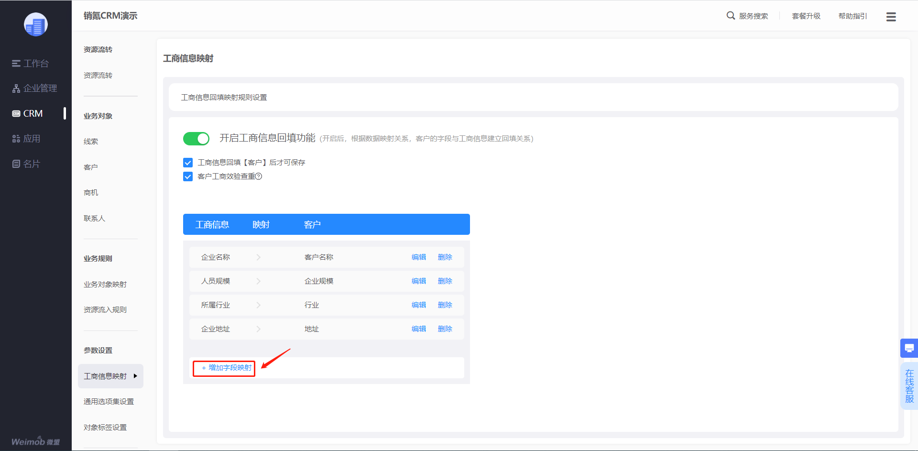Click the 行业 mapped field text
Screen dimensions: 918x451
click(x=312, y=305)
